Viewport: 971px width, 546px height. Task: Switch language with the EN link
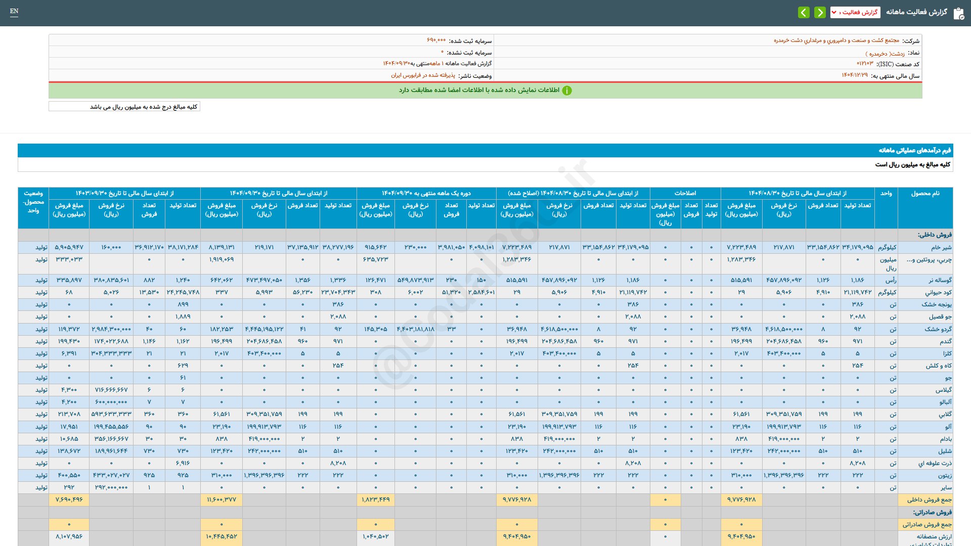[14, 11]
